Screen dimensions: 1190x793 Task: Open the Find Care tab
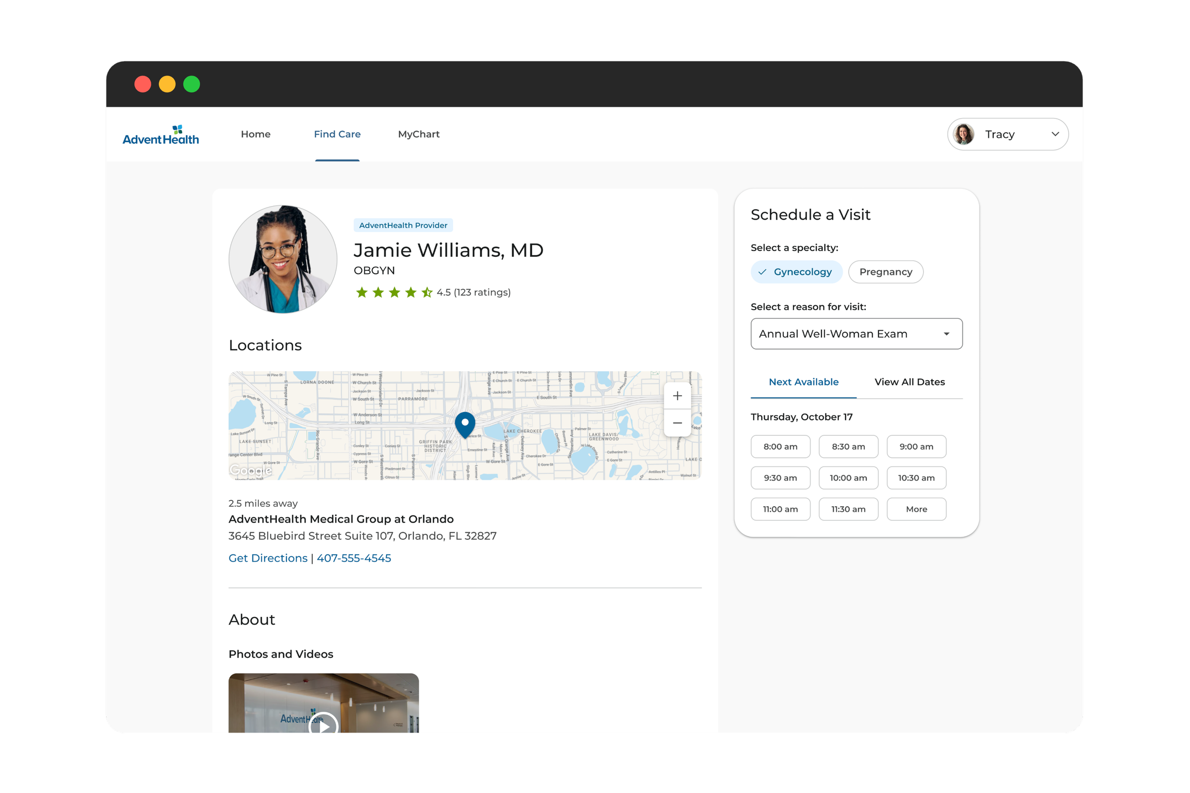337,134
